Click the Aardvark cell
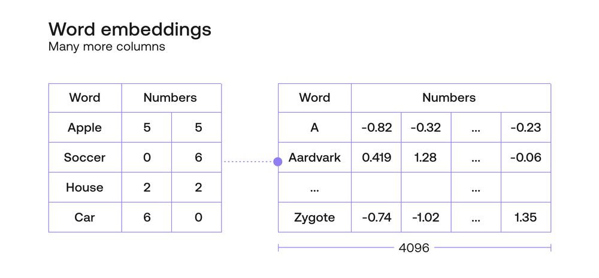The width and height of the screenshot is (599, 278). (315, 158)
